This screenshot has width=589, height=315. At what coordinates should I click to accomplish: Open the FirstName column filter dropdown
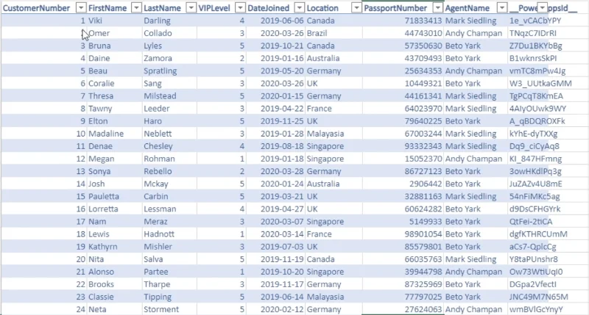click(136, 8)
